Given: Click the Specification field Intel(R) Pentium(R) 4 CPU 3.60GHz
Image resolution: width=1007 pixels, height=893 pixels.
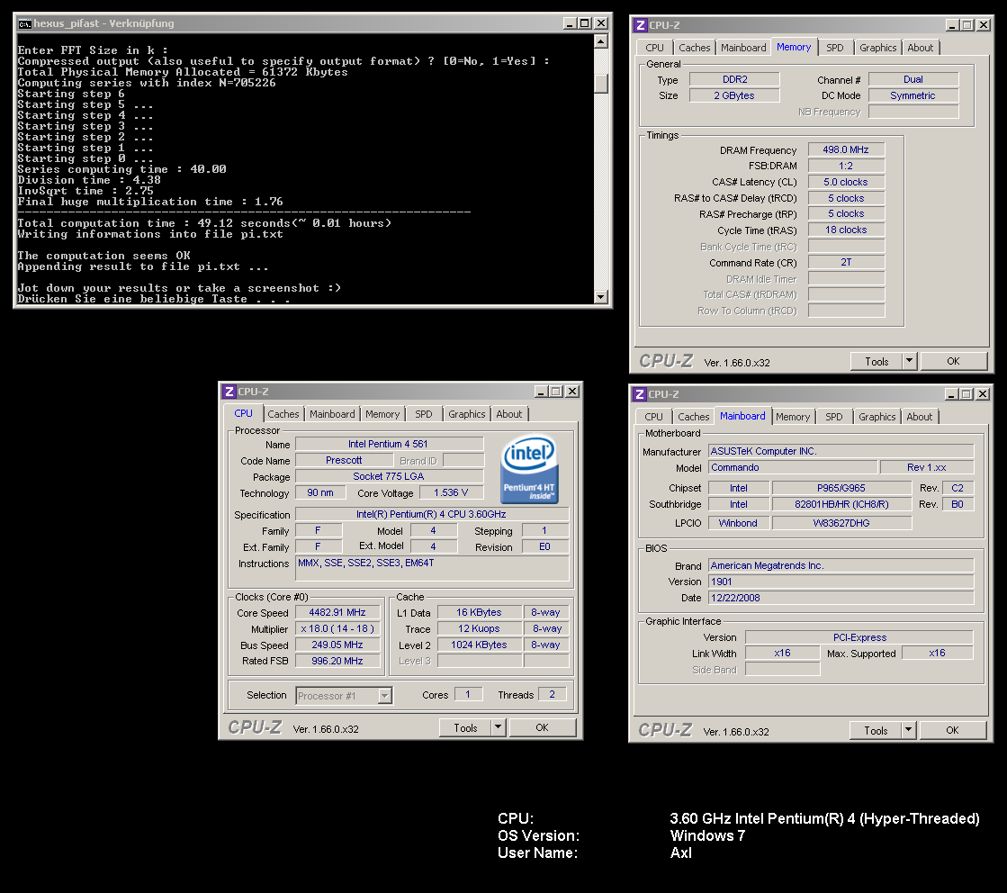Looking at the screenshot, I should tap(432, 515).
